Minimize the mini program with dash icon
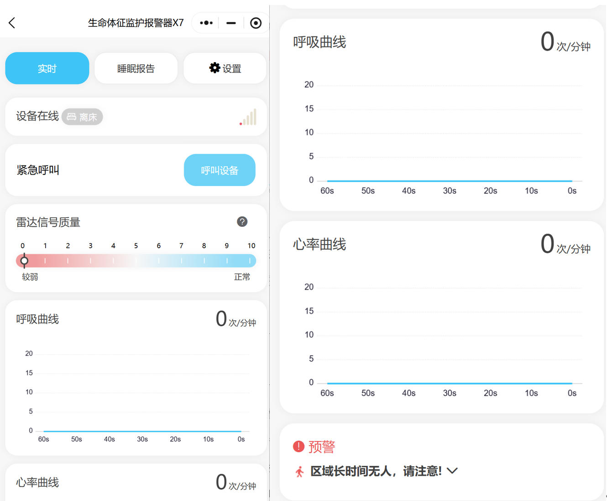Screen dimensions: 607x501 click(231, 23)
